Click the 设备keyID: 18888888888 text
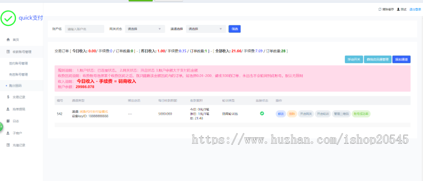The image size is (423, 181). pos(90,116)
